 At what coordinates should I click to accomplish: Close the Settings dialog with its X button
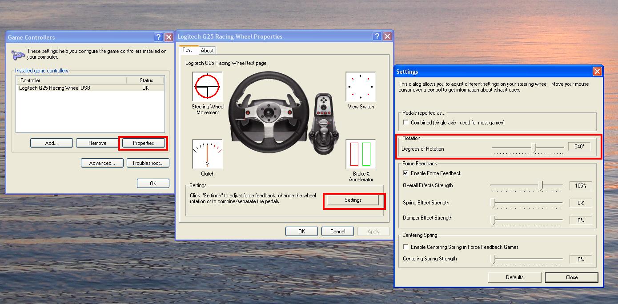click(597, 71)
